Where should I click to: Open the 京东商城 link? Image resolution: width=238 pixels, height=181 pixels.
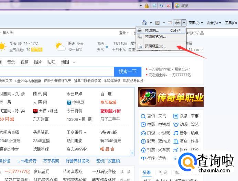(108, 102)
